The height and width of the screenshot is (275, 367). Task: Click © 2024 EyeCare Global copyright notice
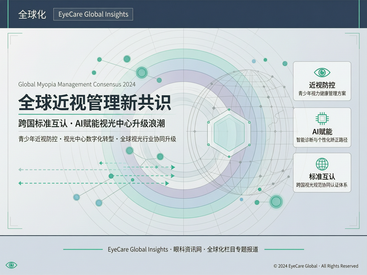pos(316,266)
